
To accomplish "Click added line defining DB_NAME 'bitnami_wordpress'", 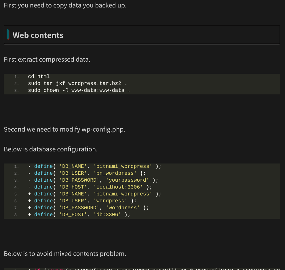I will point(94,194).
